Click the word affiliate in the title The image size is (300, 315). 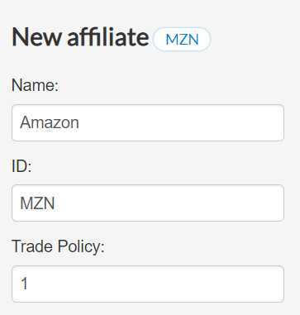click(x=107, y=36)
